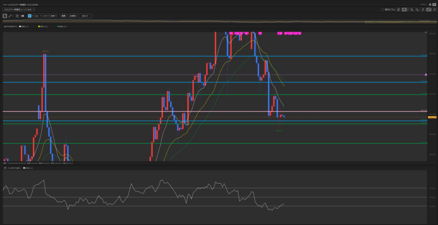This screenshot has width=438, height=225.
Task: Click the orange current price label 146.417
Action: 432,117
